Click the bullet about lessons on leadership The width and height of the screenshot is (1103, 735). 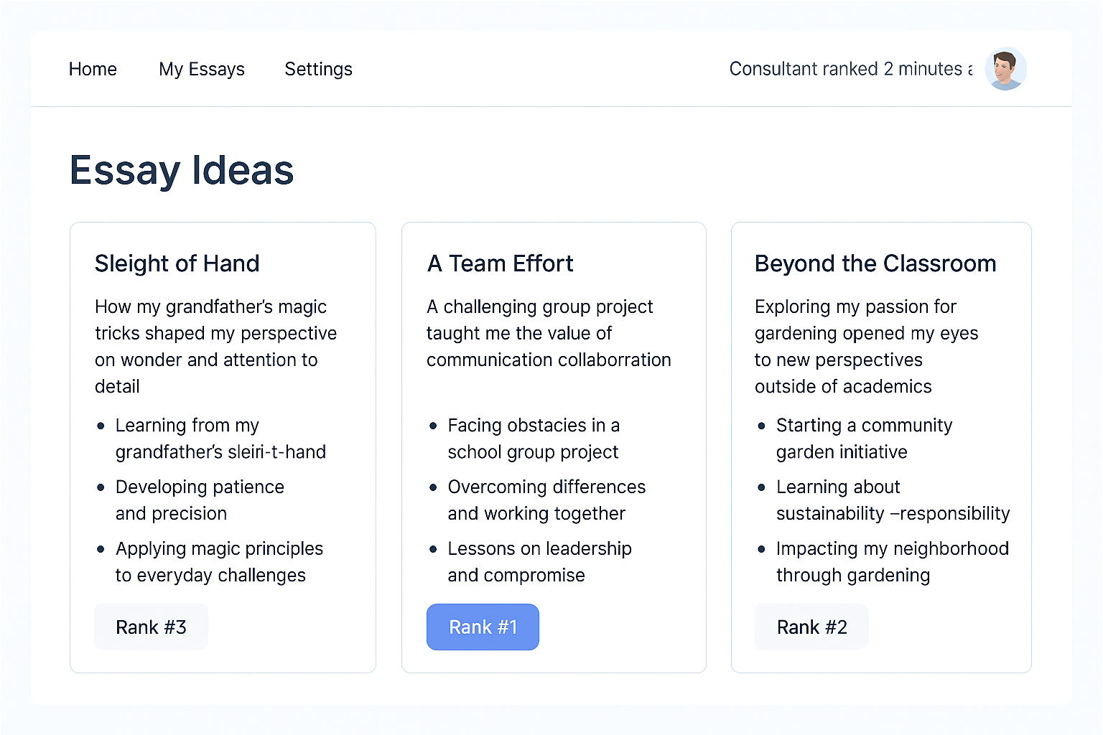click(x=540, y=561)
